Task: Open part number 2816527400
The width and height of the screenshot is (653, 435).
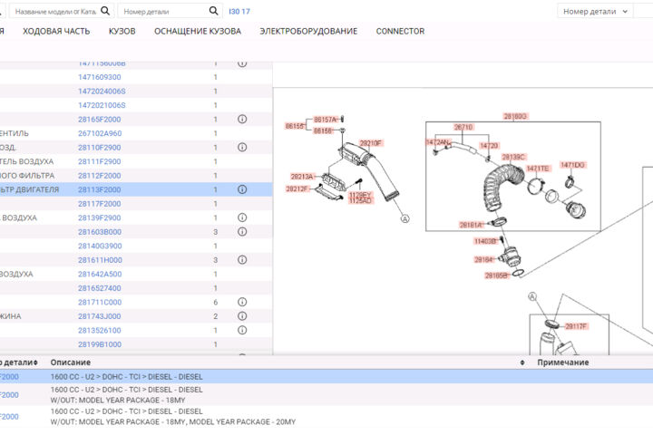Action: pos(100,288)
